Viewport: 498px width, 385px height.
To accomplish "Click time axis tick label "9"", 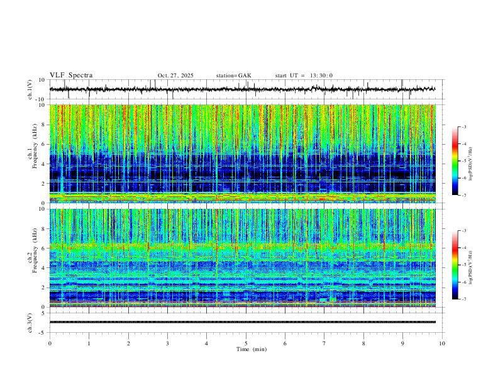I will tap(402, 343).
